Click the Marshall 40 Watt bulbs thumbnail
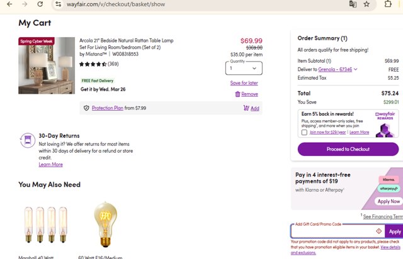The image size is (403, 259). click(x=45, y=225)
